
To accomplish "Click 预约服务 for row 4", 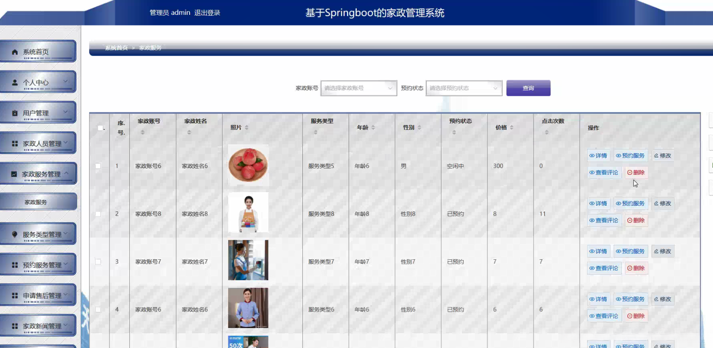I will point(631,299).
